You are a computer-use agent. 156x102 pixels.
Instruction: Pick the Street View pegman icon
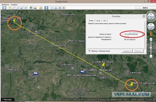pos(151,34)
